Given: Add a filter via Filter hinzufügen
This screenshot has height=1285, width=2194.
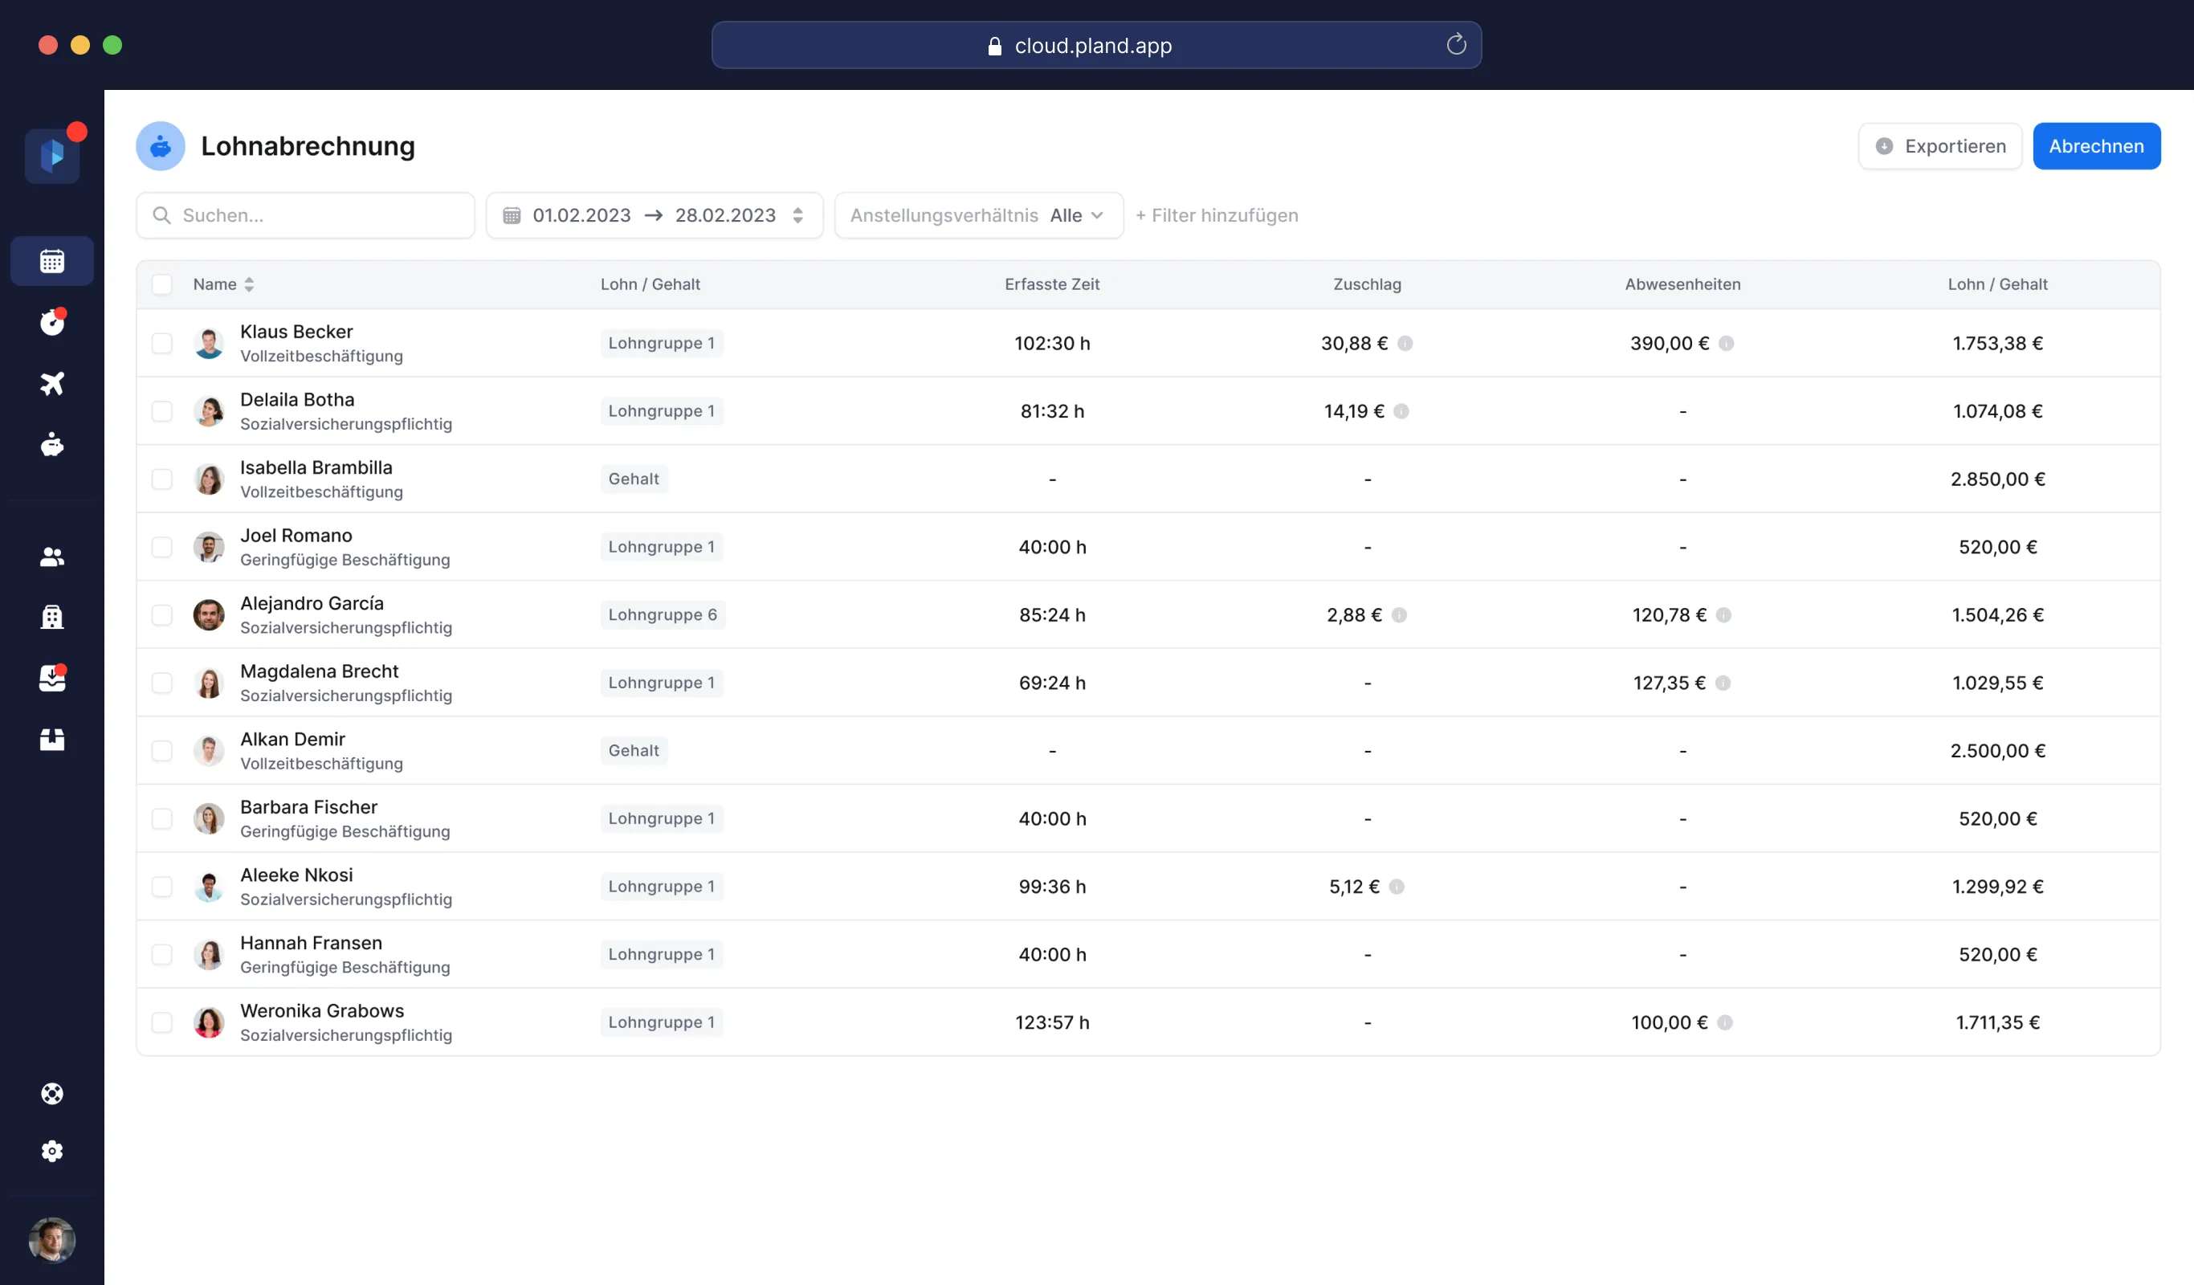Looking at the screenshot, I should click(x=1217, y=216).
